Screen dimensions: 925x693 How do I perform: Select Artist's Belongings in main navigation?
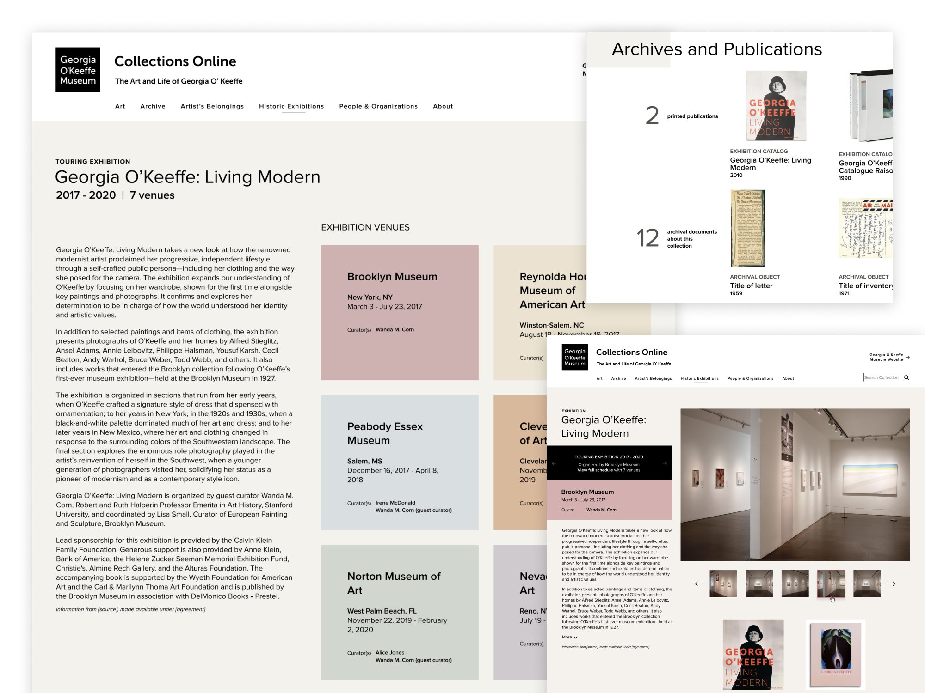pos(212,106)
